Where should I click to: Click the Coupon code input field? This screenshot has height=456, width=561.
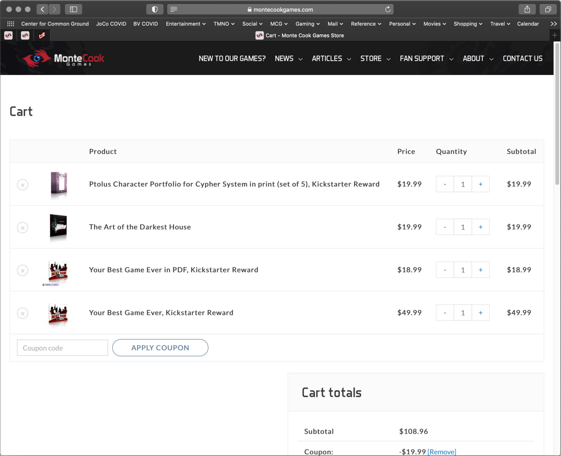62,348
